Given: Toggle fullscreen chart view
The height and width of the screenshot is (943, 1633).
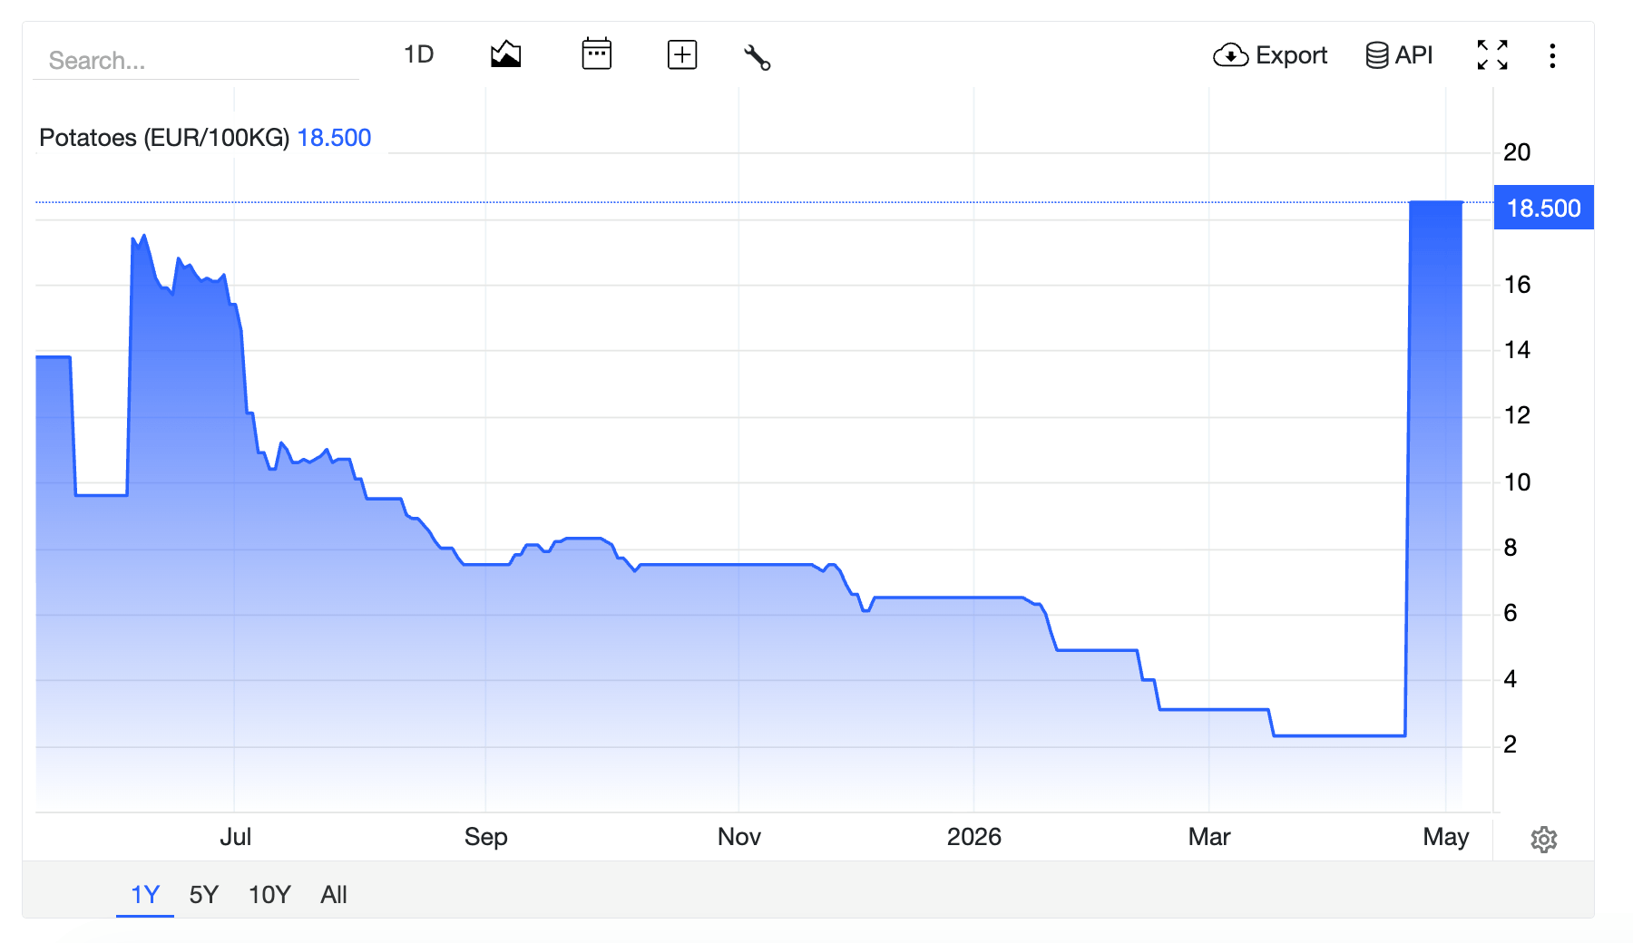Looking at the screenshot, I should pyautogui.click(x=1492, y=55).
